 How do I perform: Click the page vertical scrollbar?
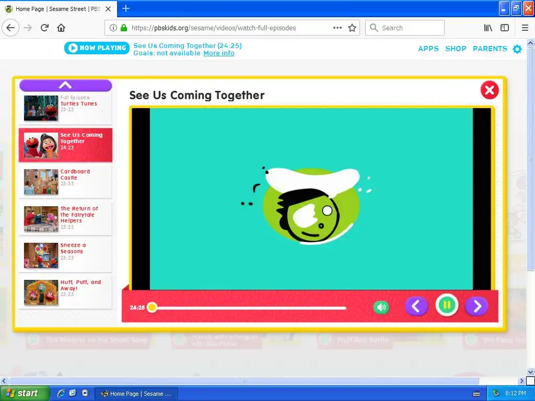pyautogui.click(x=530, y=159)
